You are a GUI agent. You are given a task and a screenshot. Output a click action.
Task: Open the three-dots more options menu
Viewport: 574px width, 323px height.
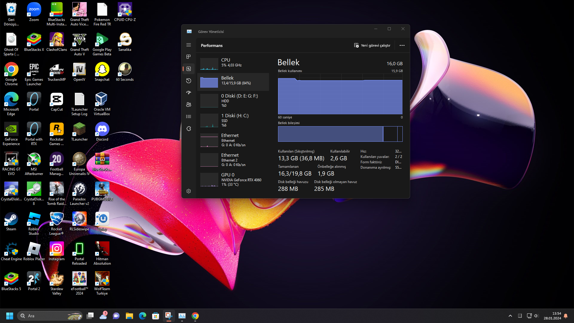click(x=402, y=45)
